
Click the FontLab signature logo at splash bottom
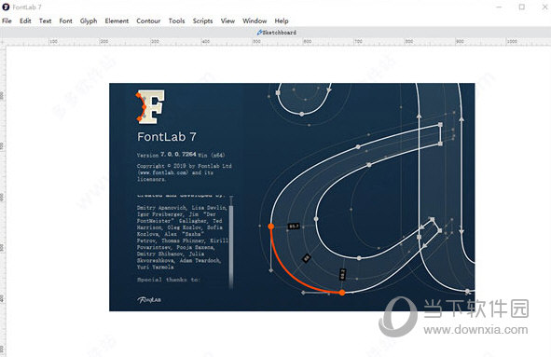click(149, 300)
